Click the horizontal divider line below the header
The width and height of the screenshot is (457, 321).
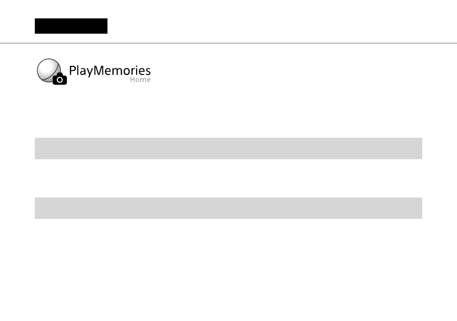228,43
